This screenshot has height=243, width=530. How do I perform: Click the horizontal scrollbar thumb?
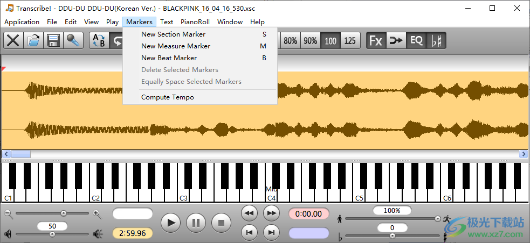point(20,154)
